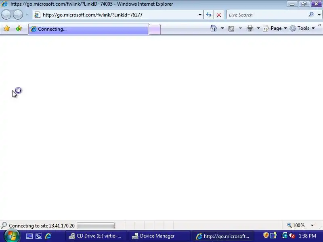The width and height of the screenshot is (323, 242).
Task: Click the page icon in address bar
Action: [x=37, y=15]
